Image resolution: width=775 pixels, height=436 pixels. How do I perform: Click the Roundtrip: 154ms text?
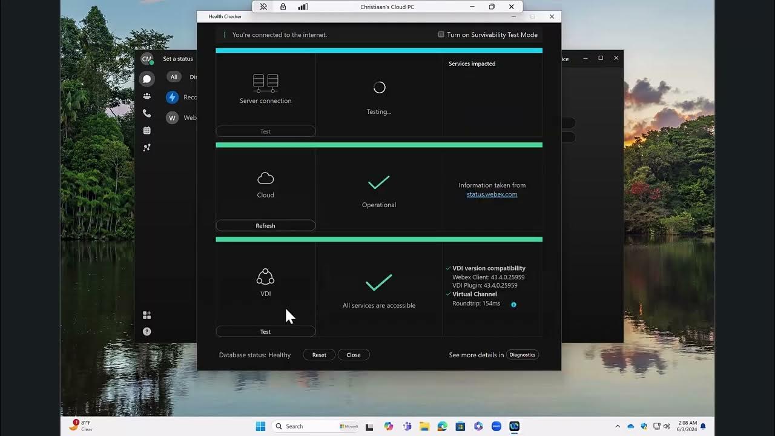point(477,303)
